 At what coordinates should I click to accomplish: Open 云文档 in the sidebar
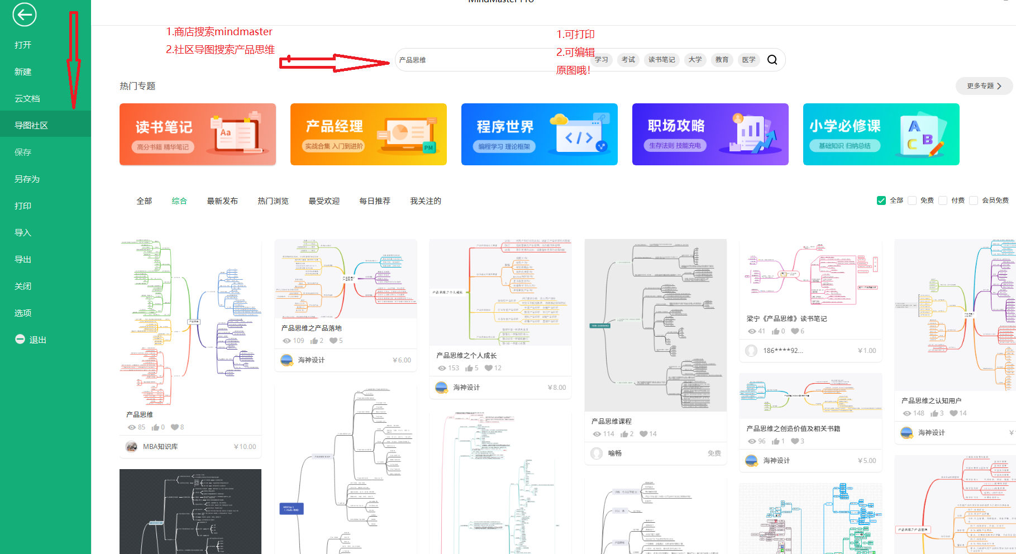click(45, 98)
